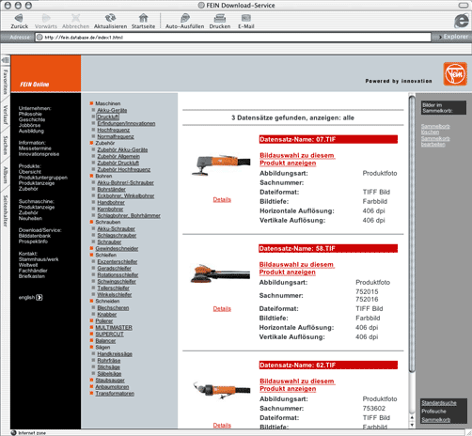Open MULTIMASTER link
Screen dimensions: 472x436
click(x=114, y=327)
